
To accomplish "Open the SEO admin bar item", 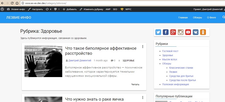I will [x=115, y=9].
